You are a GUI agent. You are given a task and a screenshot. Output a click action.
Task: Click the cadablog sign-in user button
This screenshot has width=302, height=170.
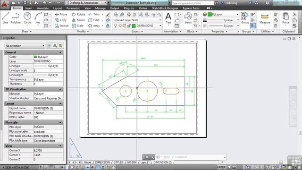tap(229, 3)
